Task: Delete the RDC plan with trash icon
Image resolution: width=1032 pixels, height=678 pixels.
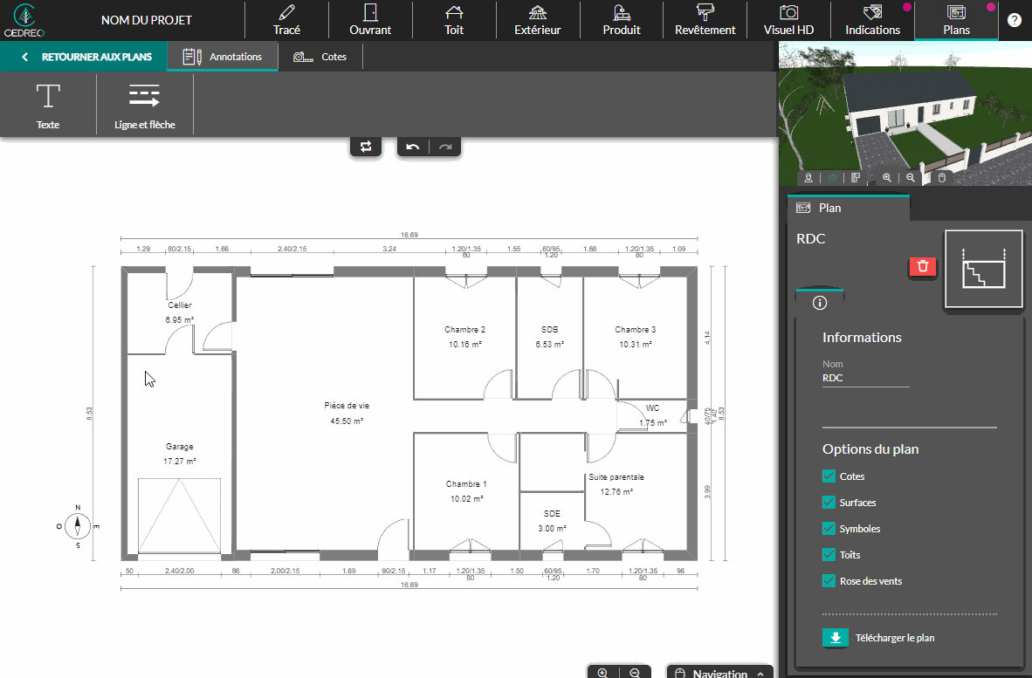Action: 923,267
